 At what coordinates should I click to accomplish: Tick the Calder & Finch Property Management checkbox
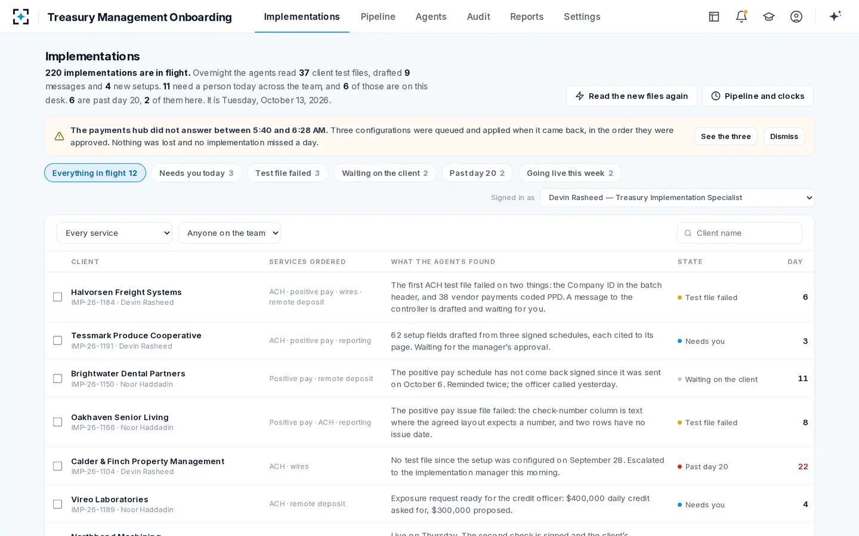click(x=58, y=466)
